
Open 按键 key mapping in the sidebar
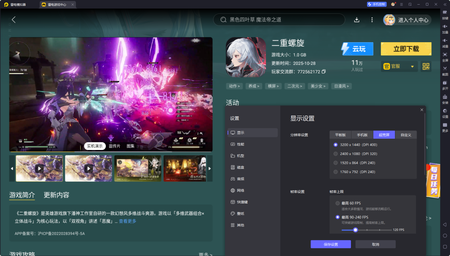click(x=445, y=15)
